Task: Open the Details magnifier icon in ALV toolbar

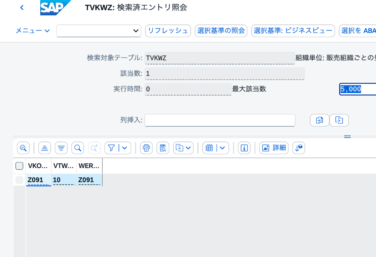Action: pyautogui.click(x=23, y=148)
